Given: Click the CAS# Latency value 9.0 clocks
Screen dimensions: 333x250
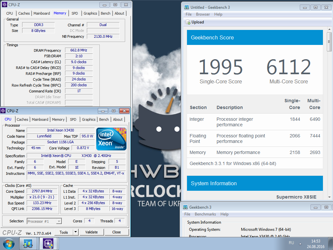Looking at the screenshot, I should pos(79,62).
